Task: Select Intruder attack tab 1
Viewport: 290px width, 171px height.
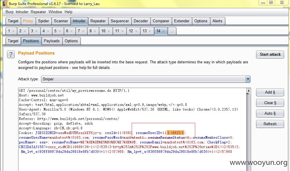Action: click(9, 31)
